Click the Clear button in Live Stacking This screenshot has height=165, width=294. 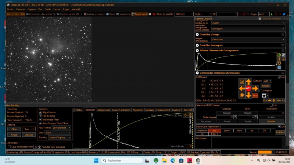click(14, 129)
